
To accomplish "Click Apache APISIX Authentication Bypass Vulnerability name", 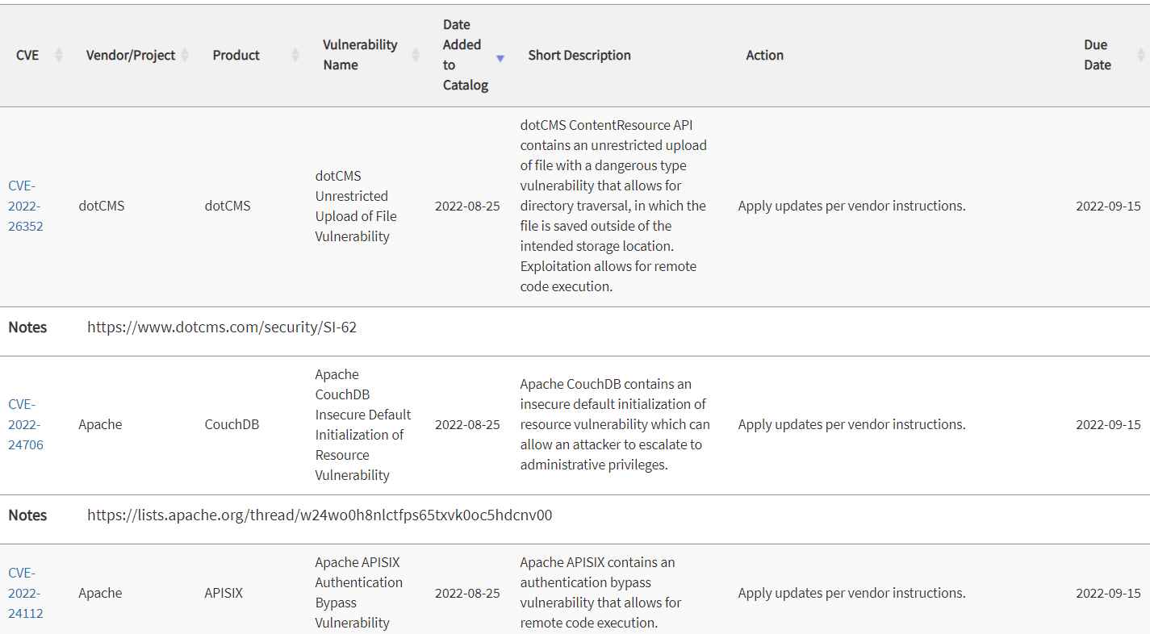I will point(359,593).
